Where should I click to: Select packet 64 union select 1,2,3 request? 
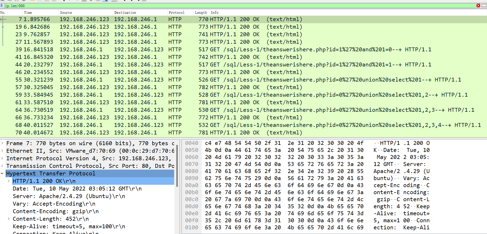243,110
